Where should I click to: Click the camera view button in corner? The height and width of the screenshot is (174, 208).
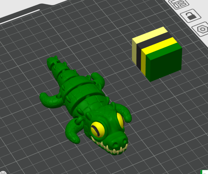(3, 173)
